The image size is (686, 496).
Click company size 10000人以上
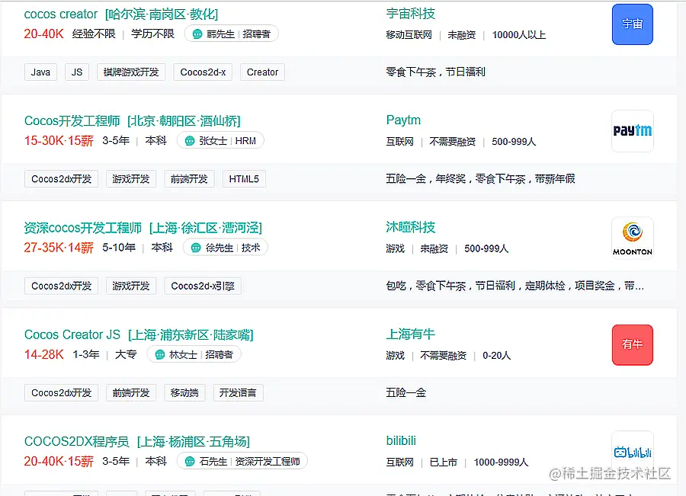[x=519, y=35]
